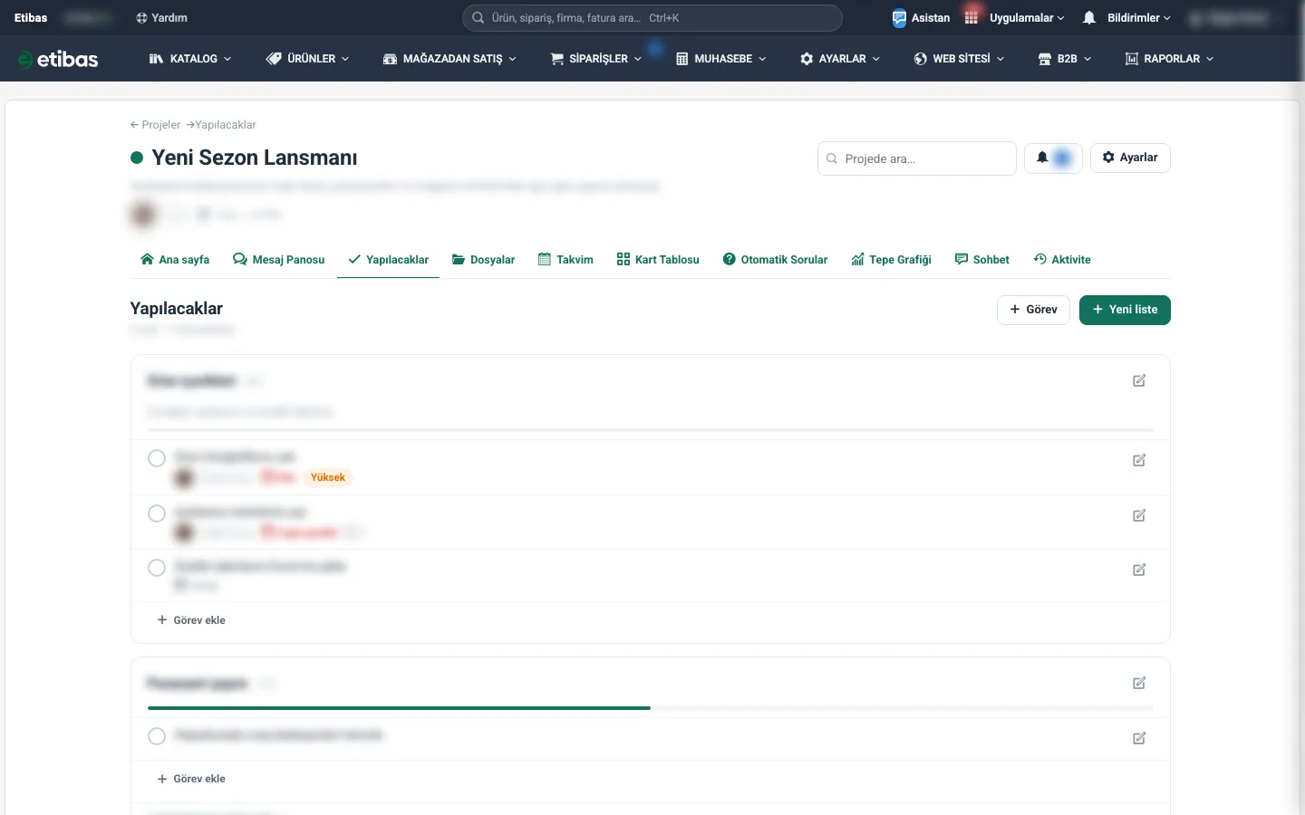
Task: Open the Uygulamalar apps grid icon
Action: [x=971, y=18]
